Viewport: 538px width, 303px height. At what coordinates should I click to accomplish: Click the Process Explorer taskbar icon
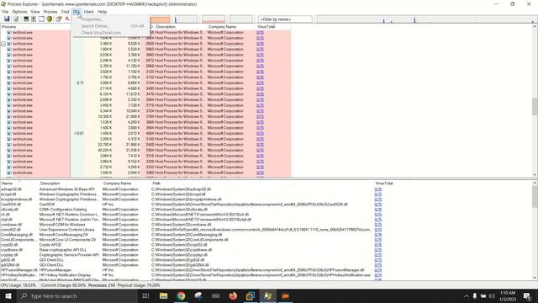tap(268, 295)
